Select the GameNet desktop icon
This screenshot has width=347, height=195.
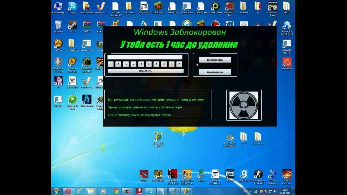pyautogui.click(x=287, y=64)
